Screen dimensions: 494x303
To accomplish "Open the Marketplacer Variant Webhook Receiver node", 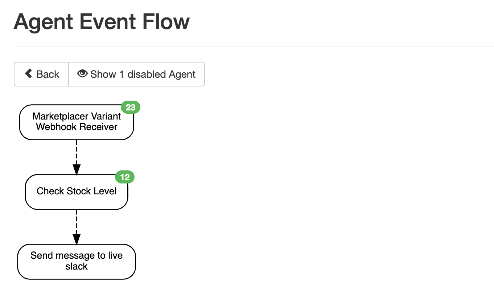I will pos(77,122).
